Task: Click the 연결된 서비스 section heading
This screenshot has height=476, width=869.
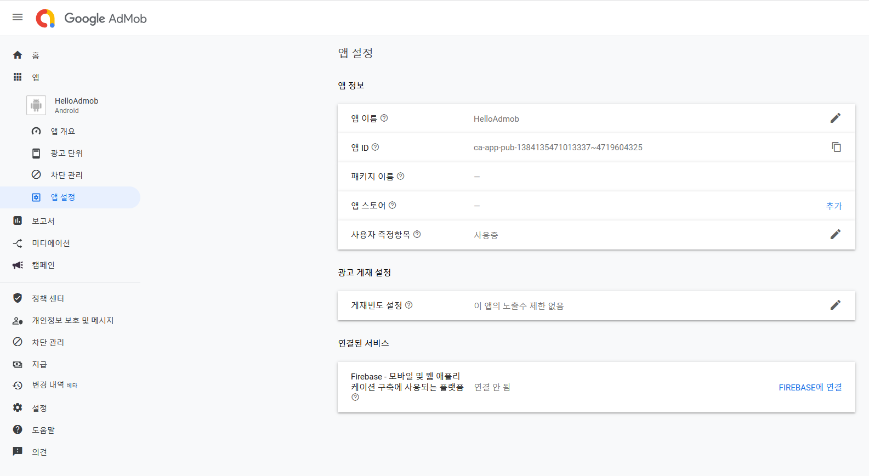Action: click(363, 343)
